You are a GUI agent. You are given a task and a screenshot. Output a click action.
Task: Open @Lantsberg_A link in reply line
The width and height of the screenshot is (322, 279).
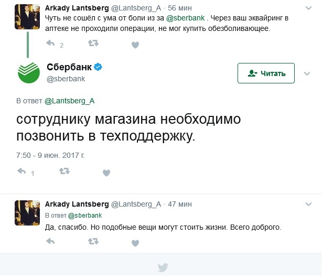point(69,101)
